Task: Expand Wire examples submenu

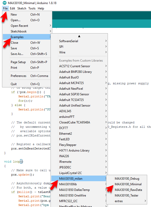Action: click(79, 52)
